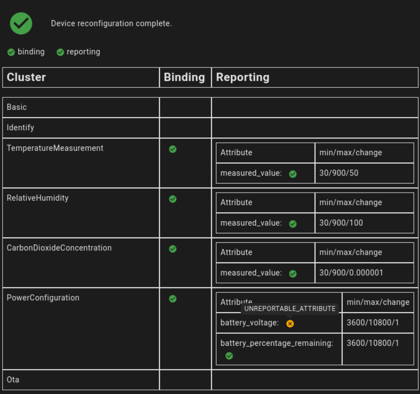Click the reporting label text at top
The height and width of the screenshot is (394, 420).
point(83,52)
